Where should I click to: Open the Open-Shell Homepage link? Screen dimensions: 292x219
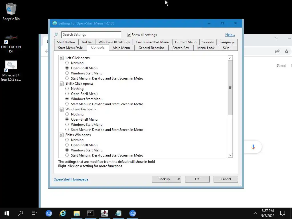pos(71,179)
